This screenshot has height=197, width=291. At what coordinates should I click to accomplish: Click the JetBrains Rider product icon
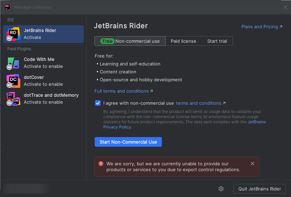click(13, 34)
